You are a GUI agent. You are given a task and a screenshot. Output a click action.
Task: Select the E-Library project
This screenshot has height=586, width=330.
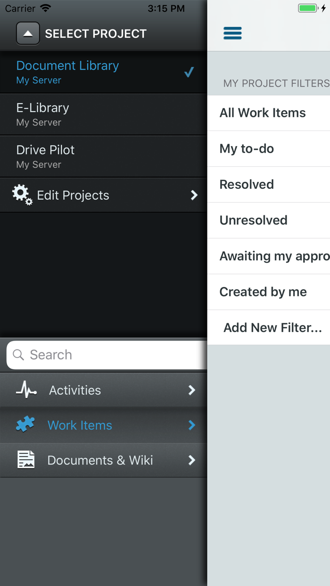tap(94, 114)
